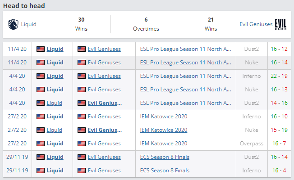The image size is (294, 180).
Task: Click the US flag beside Liquid, Dust2 11/4 row
Action: [x=41, y=49]
